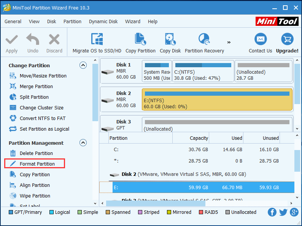Viewport: 302px width, 226px height.
Task: Select System Reserved partition block
Action: tap(157, 71)
